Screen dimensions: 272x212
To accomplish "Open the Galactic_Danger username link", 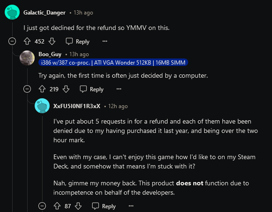I will tap(44, 13).
